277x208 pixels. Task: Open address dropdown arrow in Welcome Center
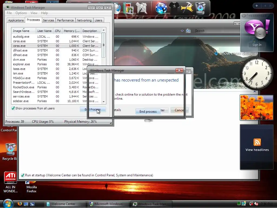[182, 31]
